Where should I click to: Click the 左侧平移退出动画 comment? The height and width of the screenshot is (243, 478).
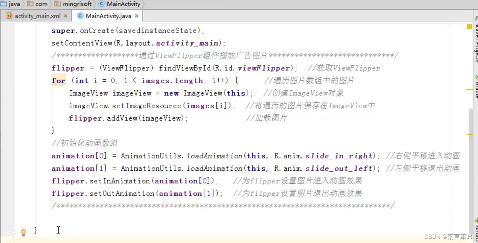tap(423, 168)
